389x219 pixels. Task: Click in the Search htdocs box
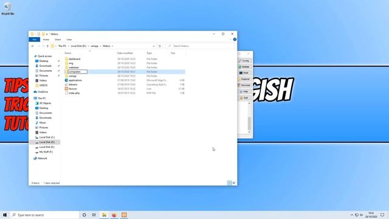(x=200, y=46)
